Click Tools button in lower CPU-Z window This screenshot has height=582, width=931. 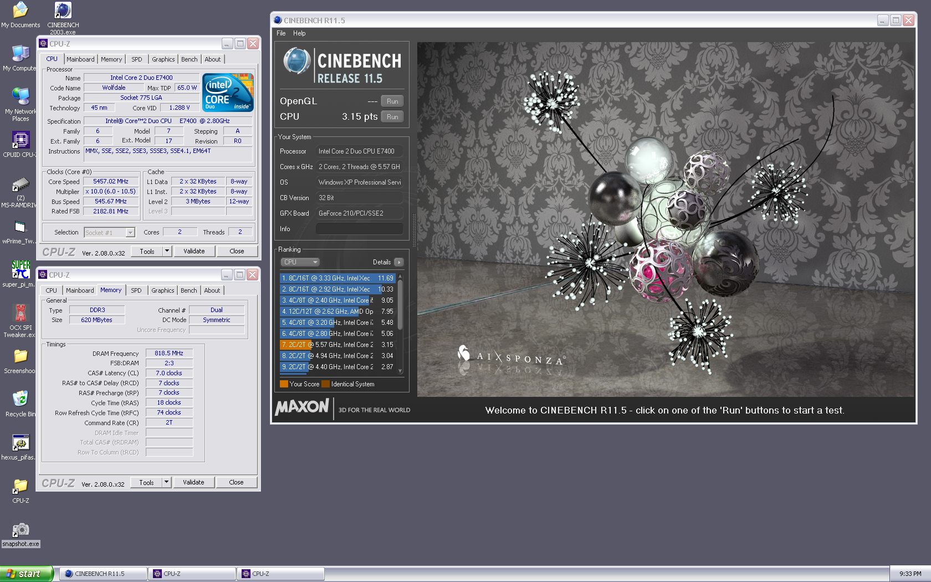146,482
